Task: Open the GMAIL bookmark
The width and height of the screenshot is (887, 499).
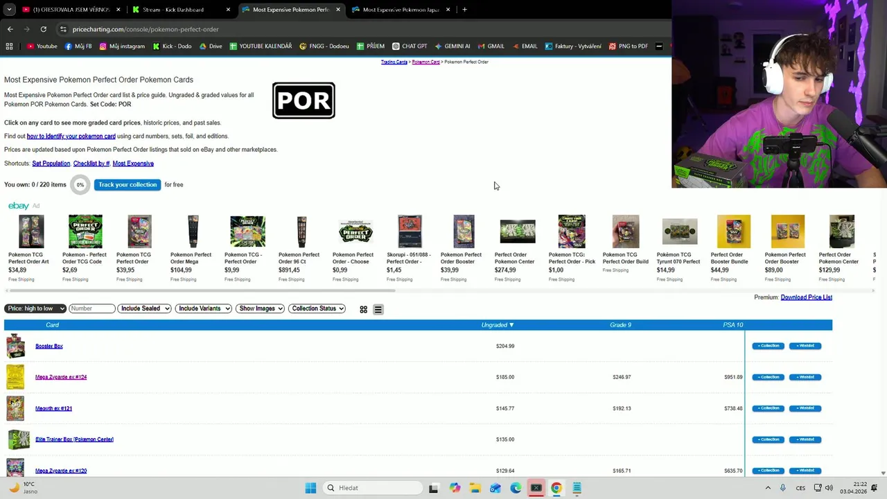Action: [491, 46]
